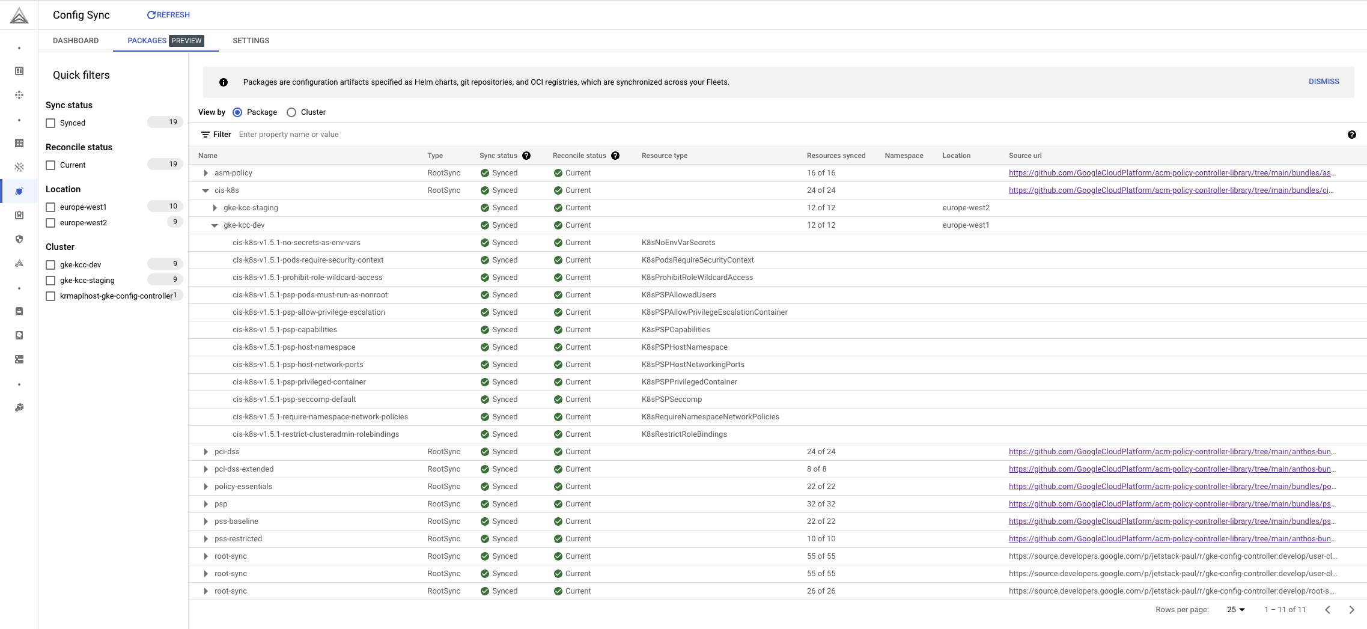Click the Reconcile status help tooltip icon

pos(616,156)
